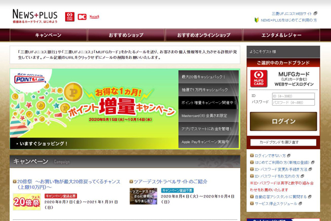Click the MUFG CARD logo in login panel

pyautogui.click(x=259, y=79)
